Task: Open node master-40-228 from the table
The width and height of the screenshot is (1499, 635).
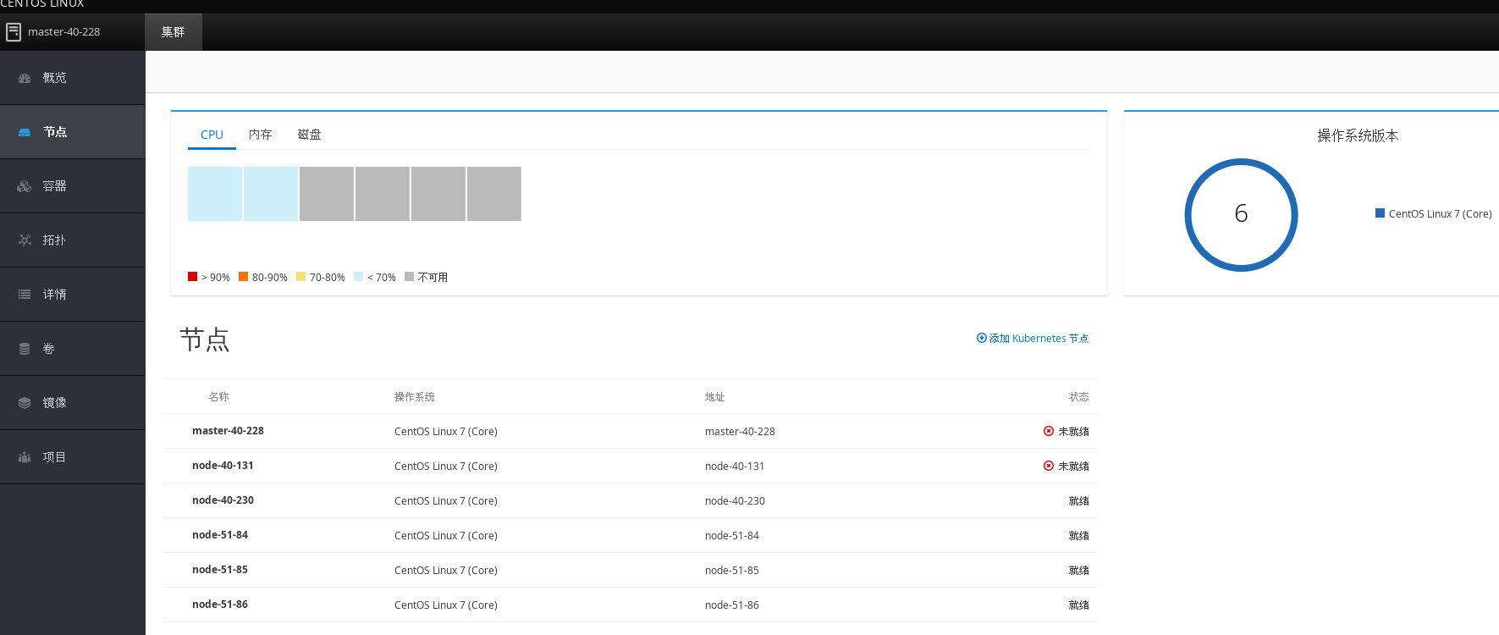Action: coord(228,431)
